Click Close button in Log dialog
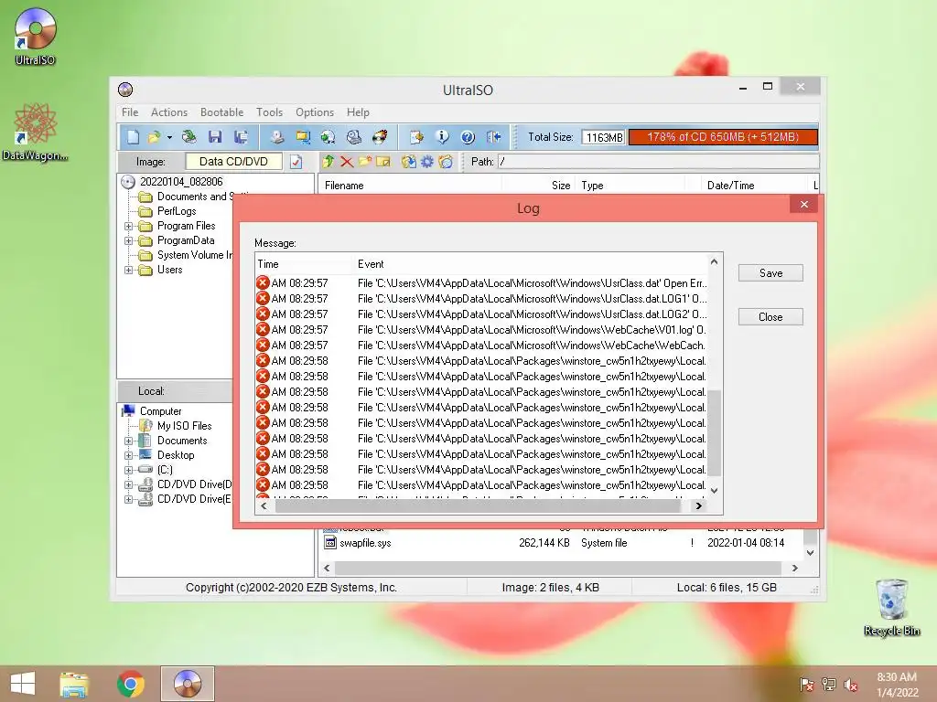 (x=770, y=317)
